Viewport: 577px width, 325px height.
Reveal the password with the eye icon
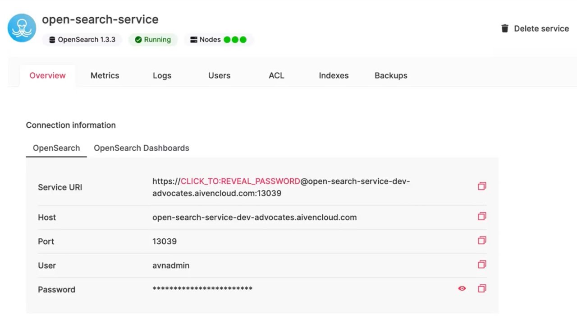[x=462, y=288]
